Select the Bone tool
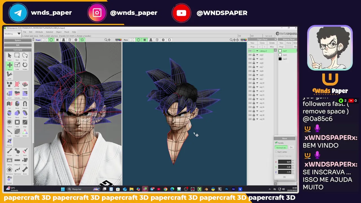The image size is (361, 203). coord(25,171)
